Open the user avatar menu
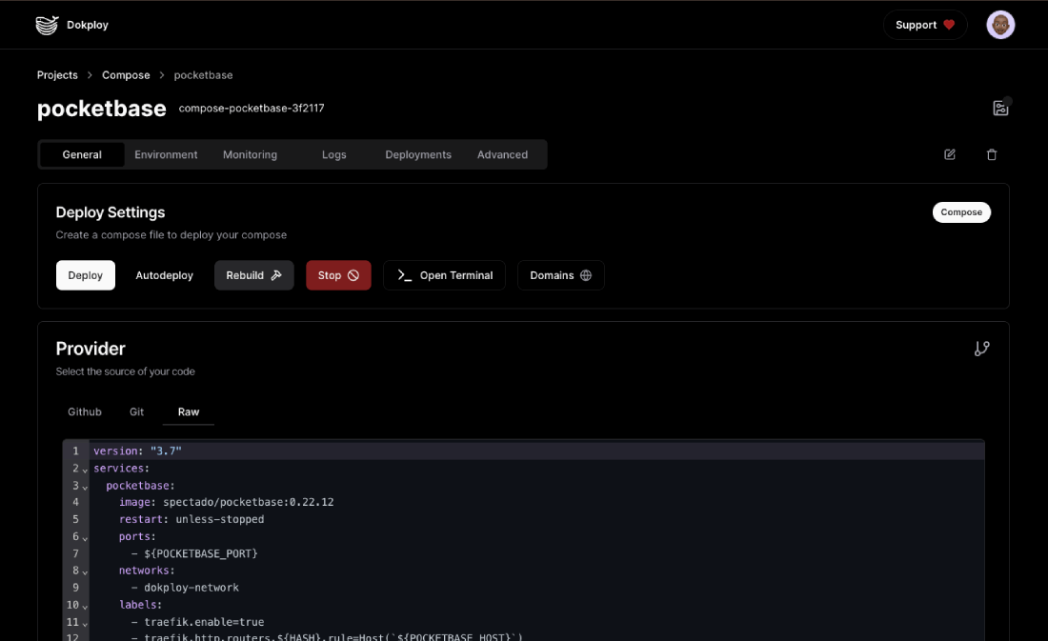The image size is (1048, 641). coord(1000,25)
